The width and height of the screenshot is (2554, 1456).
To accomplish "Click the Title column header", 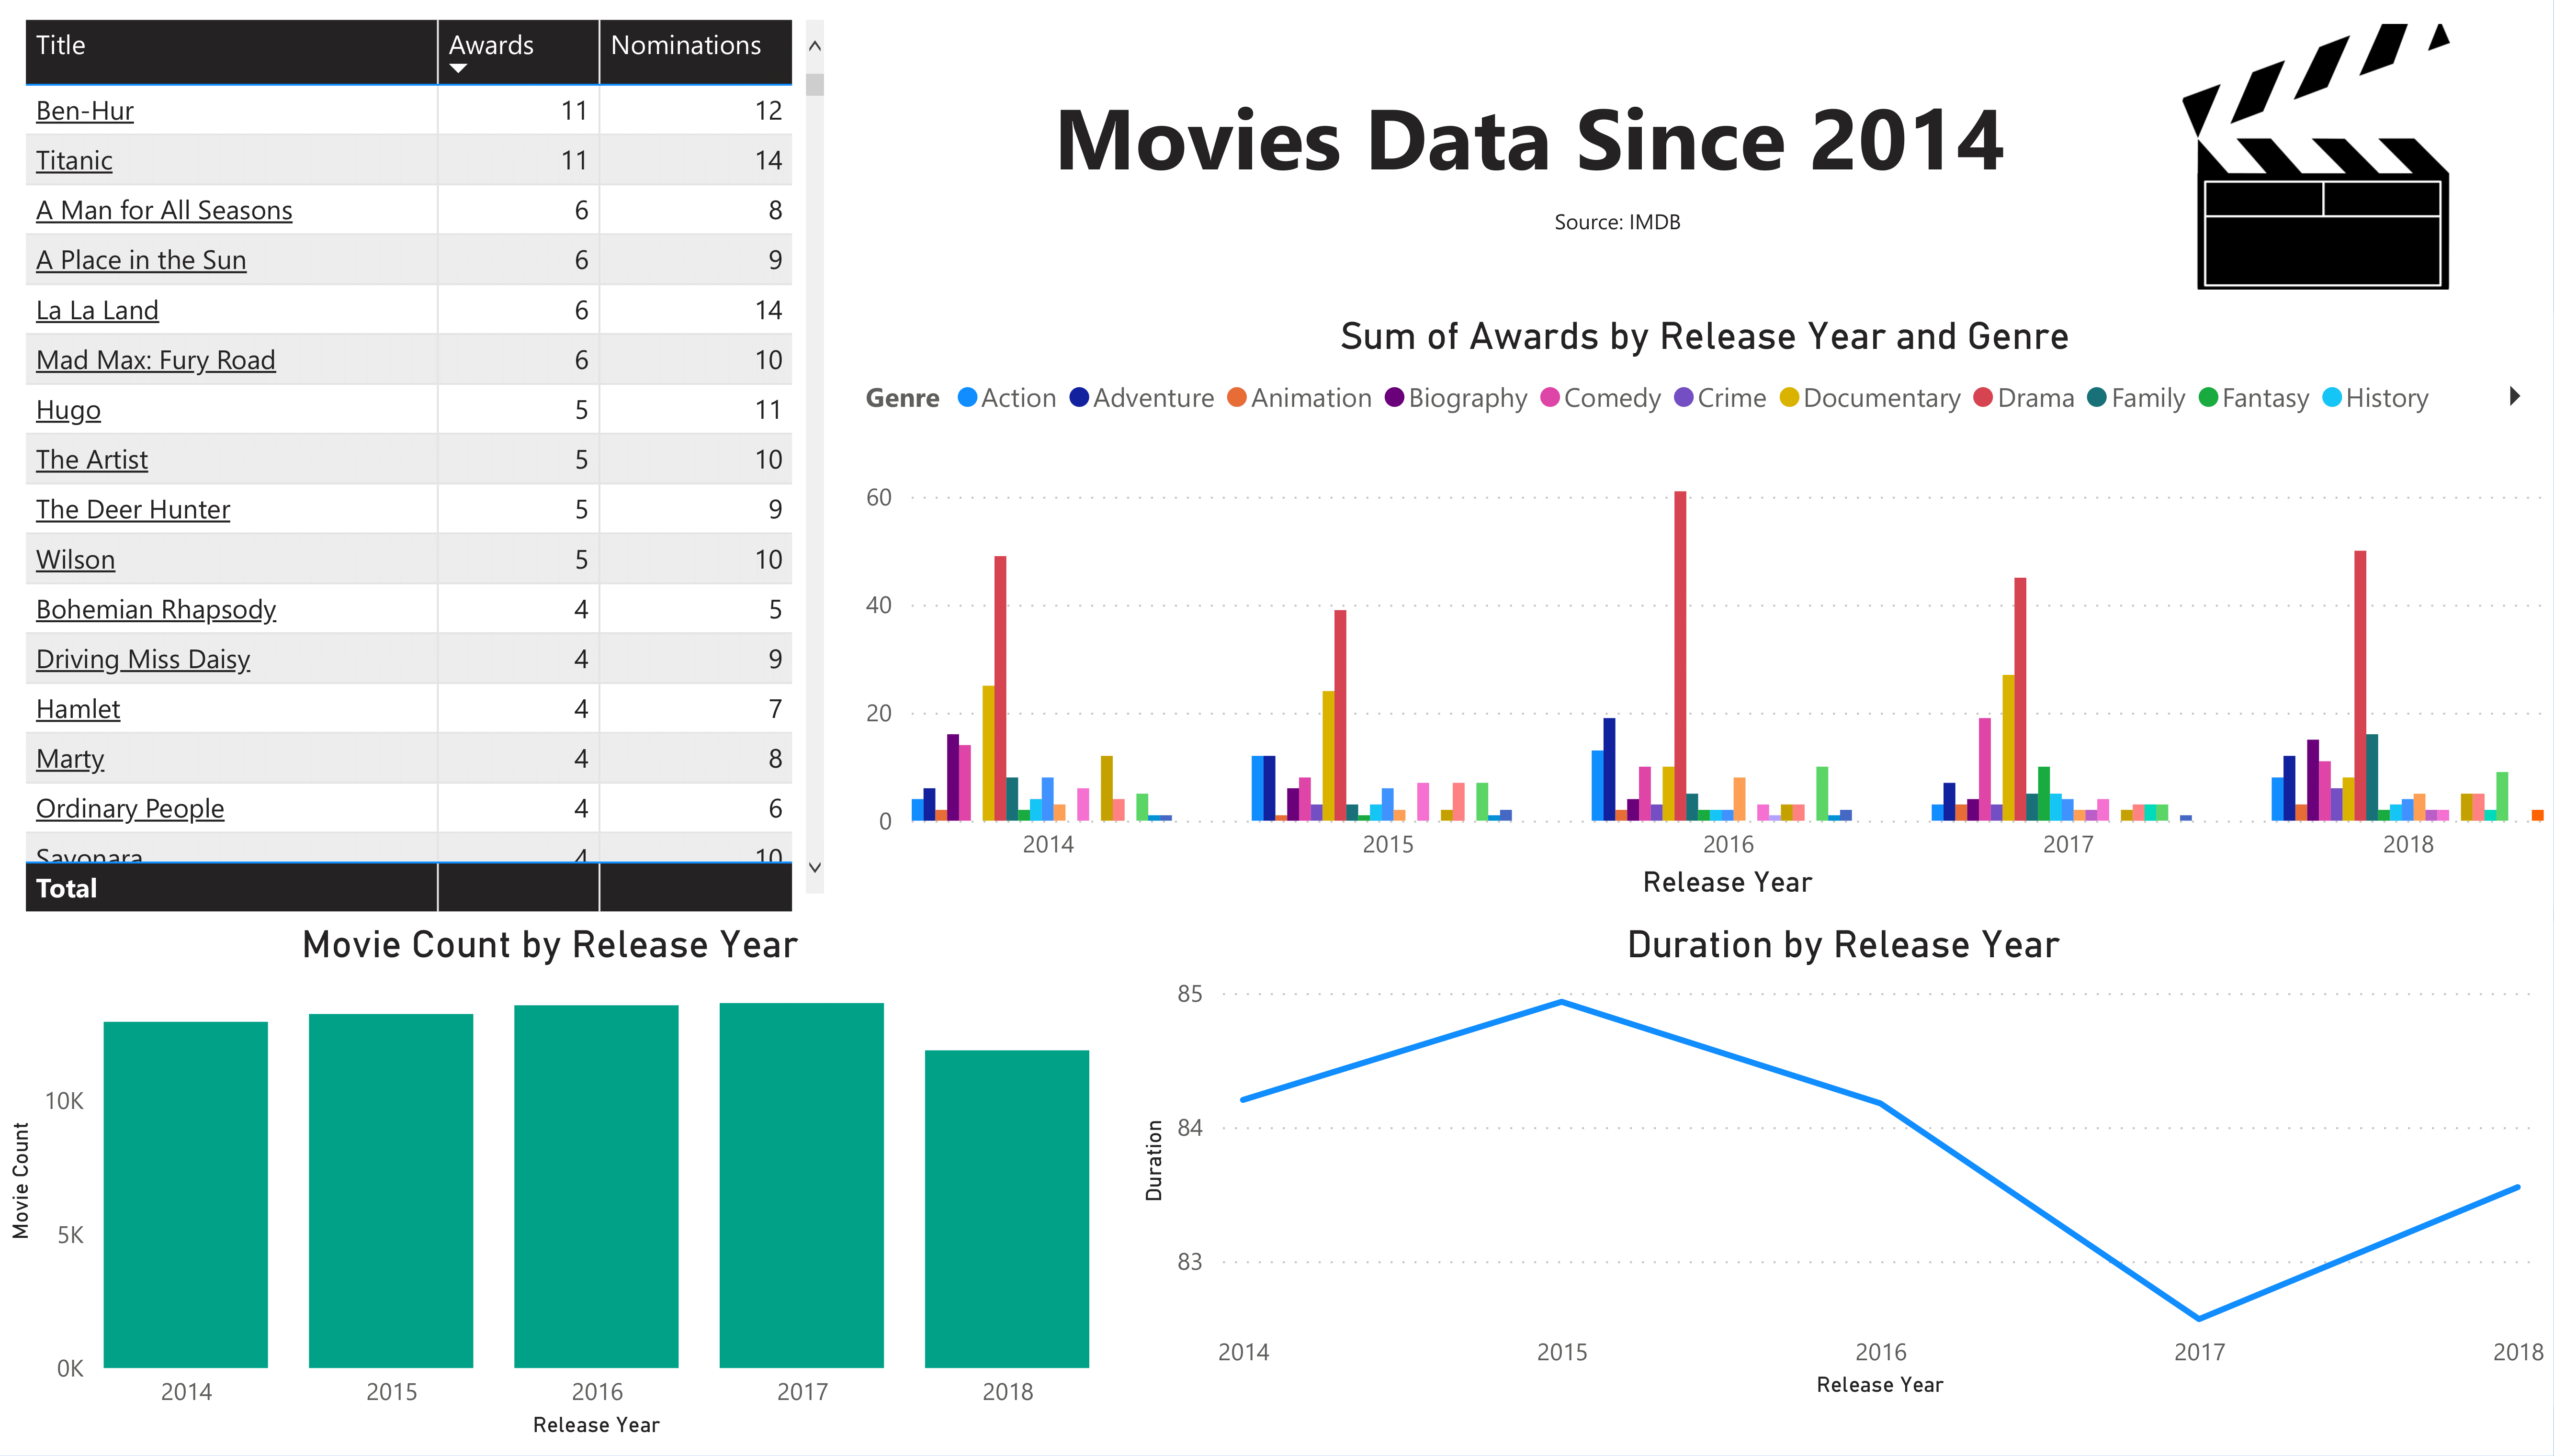I will click(x=61, y=45).
